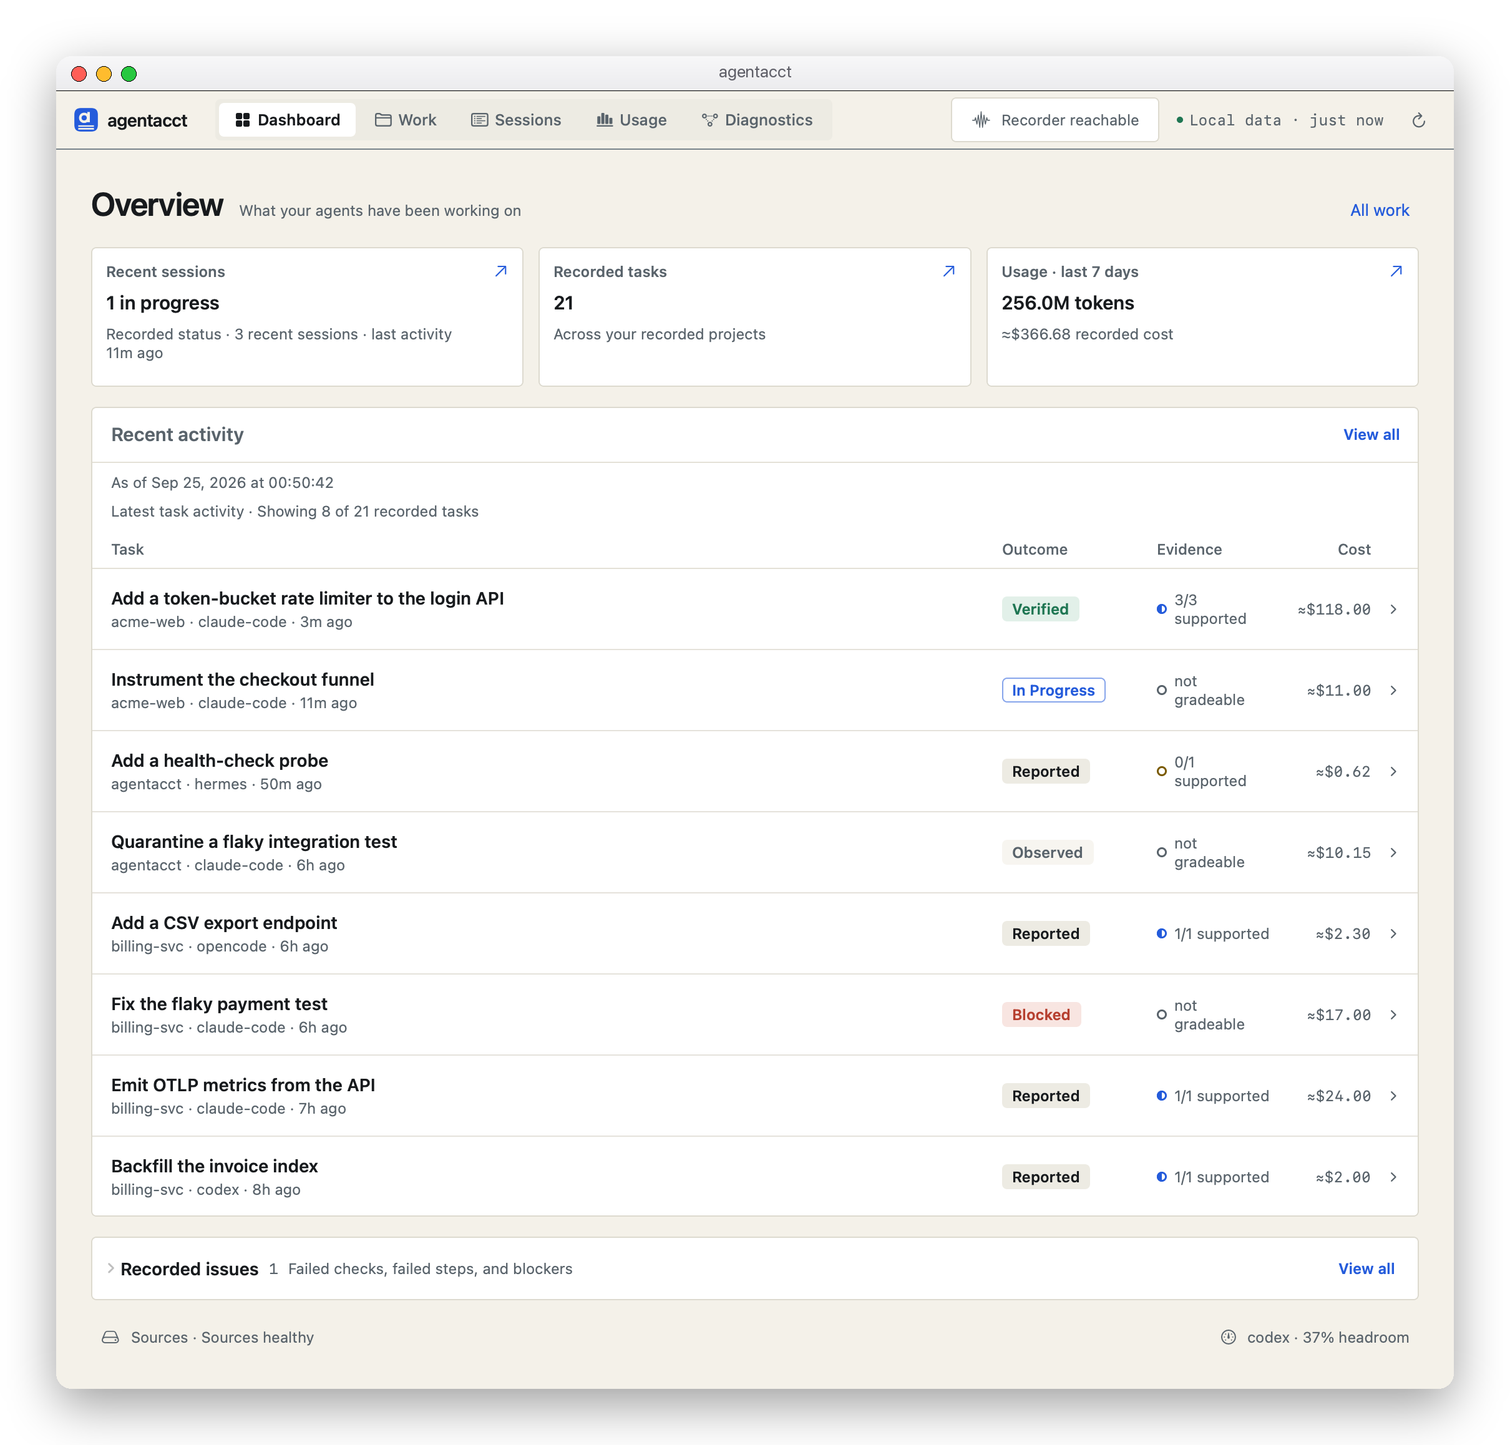Click View all in Recent activity
The width and height of the screenshot is (1510, 1445).
pos(1371,434)
